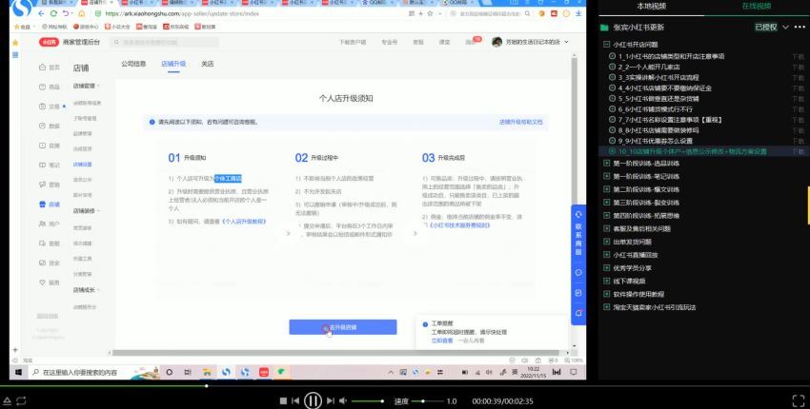Open 数据 in the left sidebar

point(50,127)
